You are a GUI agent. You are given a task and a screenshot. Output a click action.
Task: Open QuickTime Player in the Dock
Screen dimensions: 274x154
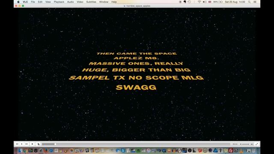164,151
